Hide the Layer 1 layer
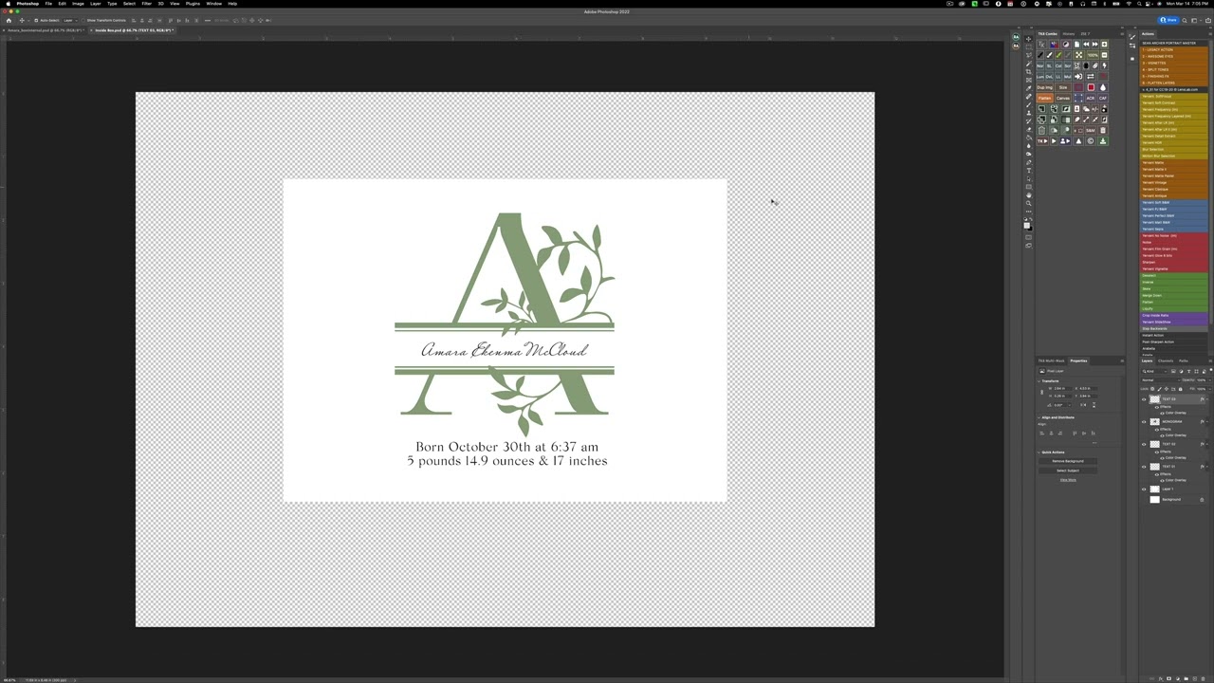 point(1144,489)
